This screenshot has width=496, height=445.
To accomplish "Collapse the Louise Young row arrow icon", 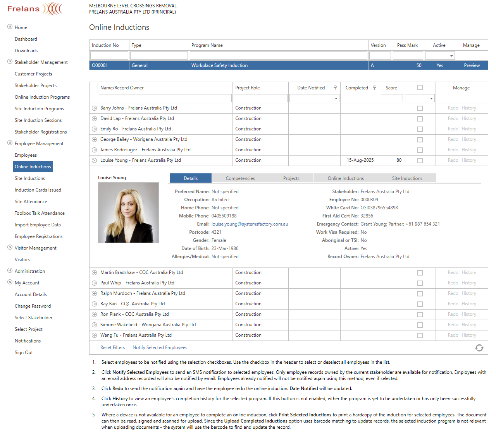I will click(x=94, y=160).
